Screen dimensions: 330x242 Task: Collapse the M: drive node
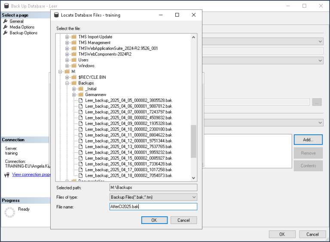(60, 72)
